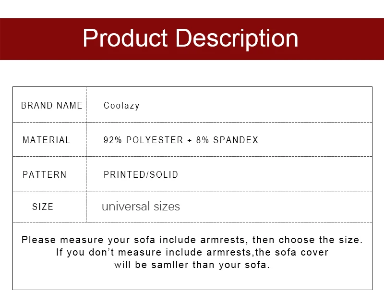Viewport: 384px width, 306px height.
Task: Click the 8% SPANDEX text
Action: [227, 140]
